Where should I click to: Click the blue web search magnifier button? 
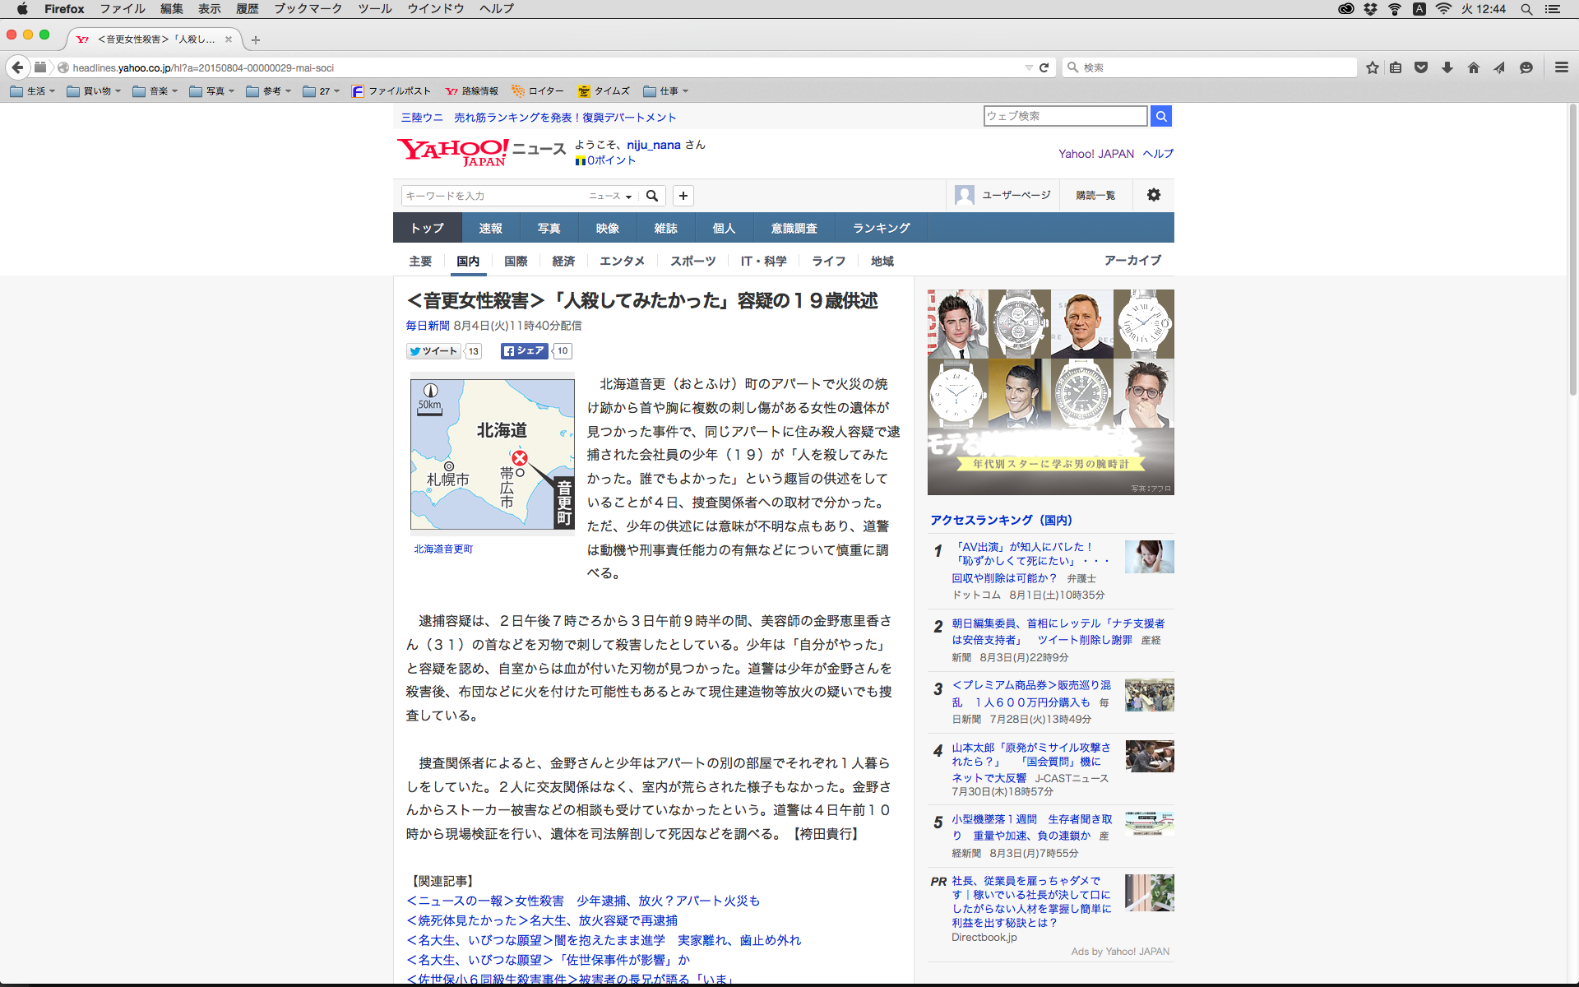[1160, 116]
